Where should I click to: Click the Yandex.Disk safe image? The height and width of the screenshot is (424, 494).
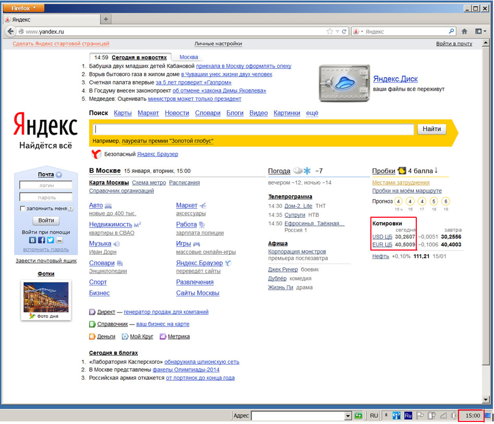click(x=344, y=83)
